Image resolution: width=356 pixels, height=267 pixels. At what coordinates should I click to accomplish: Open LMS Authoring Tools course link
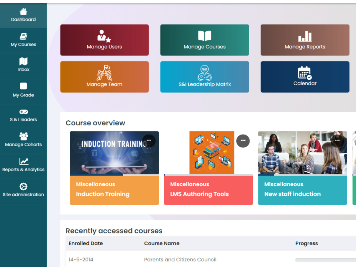pyautogui.click(x=199, y=194)
